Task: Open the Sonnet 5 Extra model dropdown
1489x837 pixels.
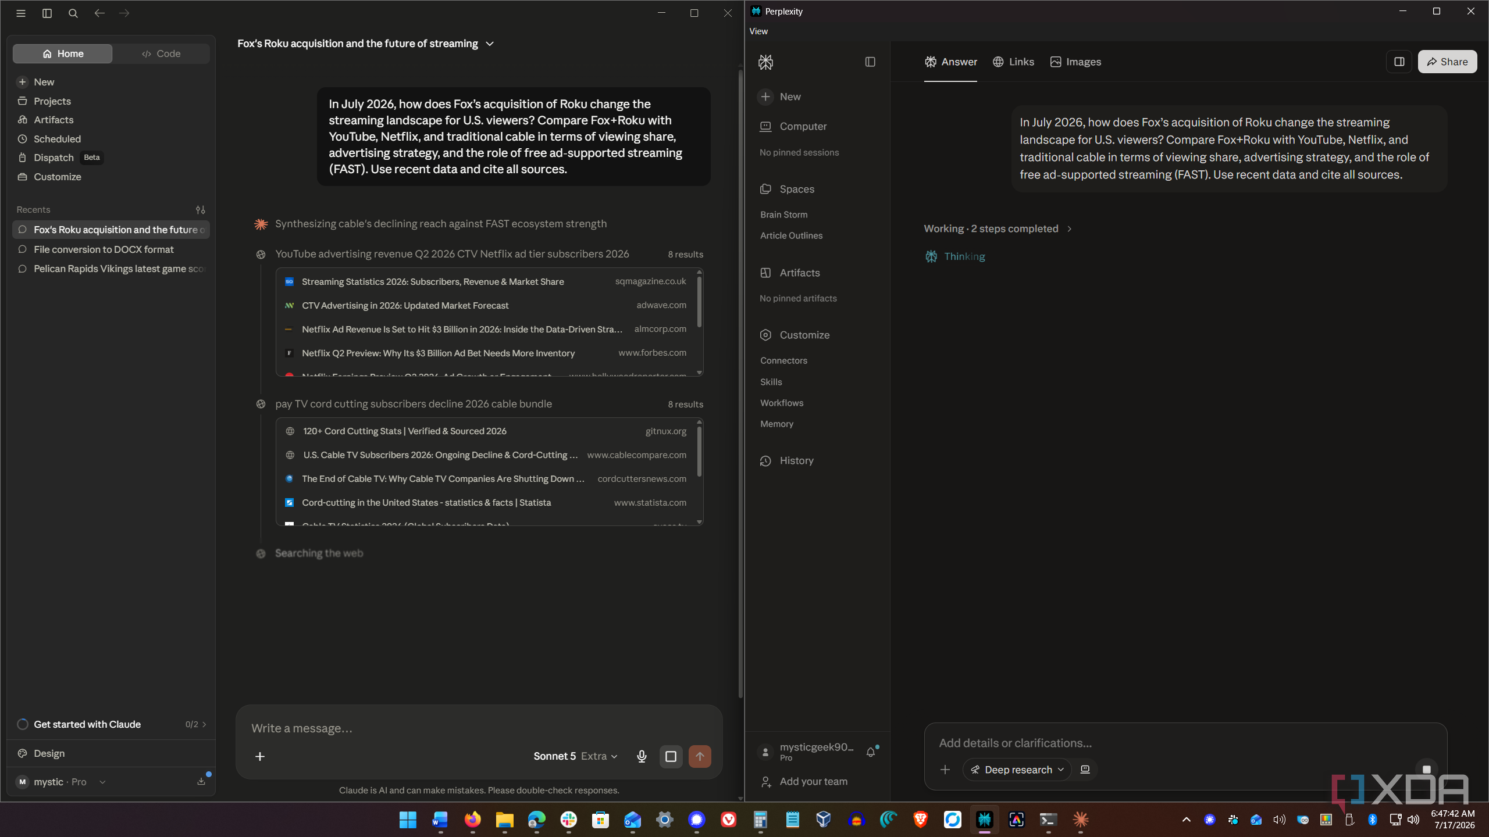Action: pyautogui.click(x=575, y=757)
